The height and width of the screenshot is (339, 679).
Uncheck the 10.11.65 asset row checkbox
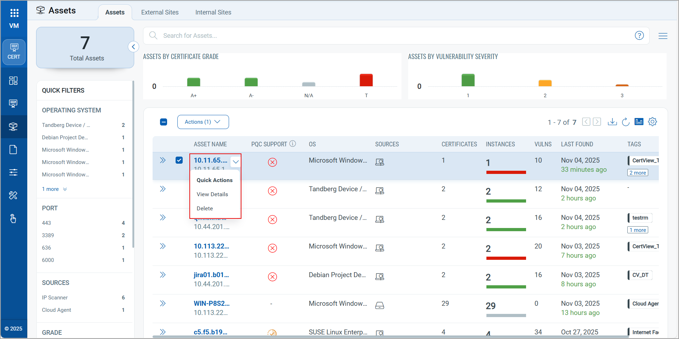(x=179, y=160)
